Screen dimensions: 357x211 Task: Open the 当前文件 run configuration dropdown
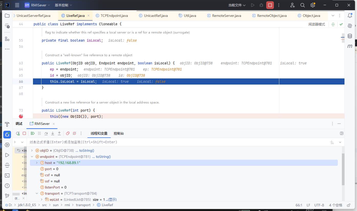pyautogui.click(x=237, y=5)
